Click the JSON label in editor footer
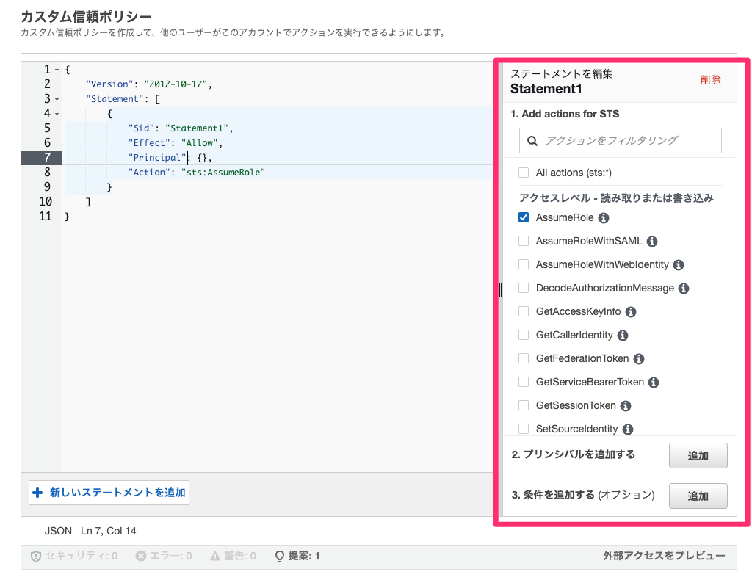This screenshot has width=752, height=580. pyautogui.click(x=58, y=531)
